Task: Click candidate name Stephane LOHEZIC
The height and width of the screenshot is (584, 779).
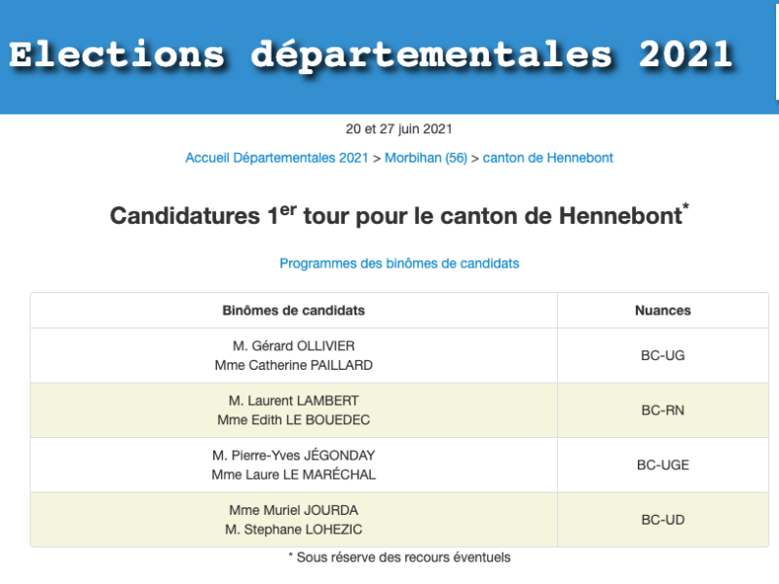Action: [293, 529]
